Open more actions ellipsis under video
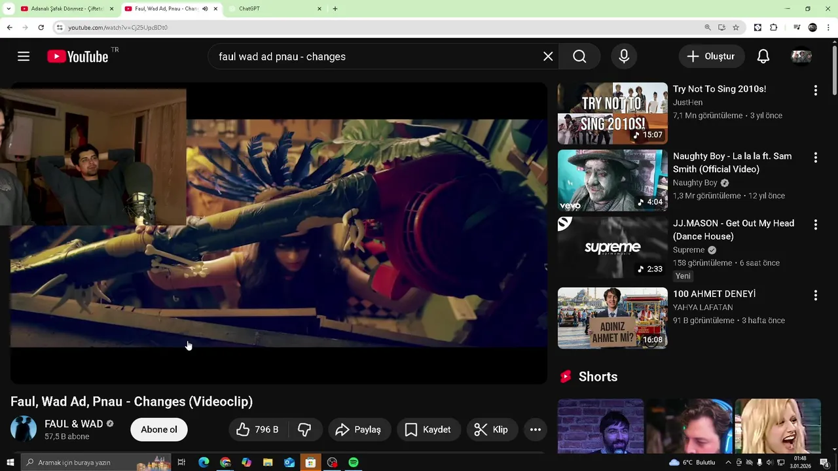The width and height of the screenshot is (838, 471). coord(535,430)
